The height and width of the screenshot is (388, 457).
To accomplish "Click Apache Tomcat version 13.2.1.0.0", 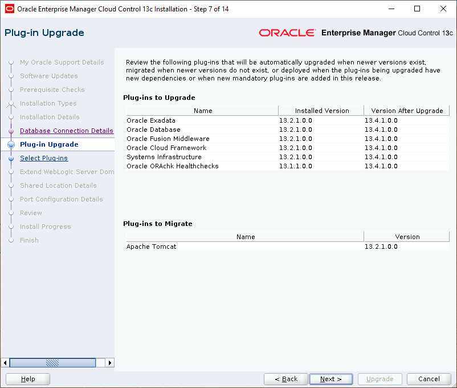I will [381, 246].
